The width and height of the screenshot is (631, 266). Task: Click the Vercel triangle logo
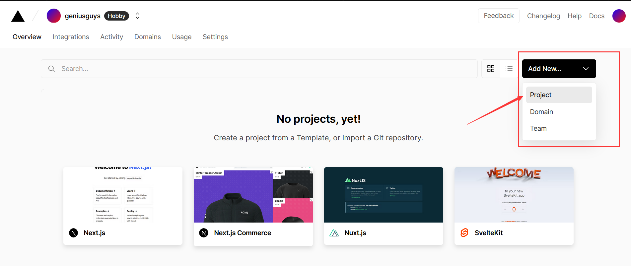[18, 16]
